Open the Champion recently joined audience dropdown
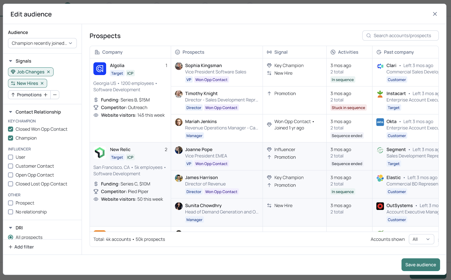 pyautogui.click(x=42, y=43)
